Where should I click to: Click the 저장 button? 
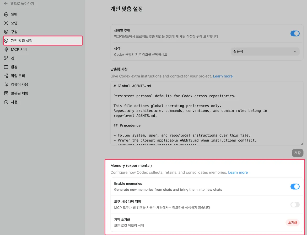[297, 153]
